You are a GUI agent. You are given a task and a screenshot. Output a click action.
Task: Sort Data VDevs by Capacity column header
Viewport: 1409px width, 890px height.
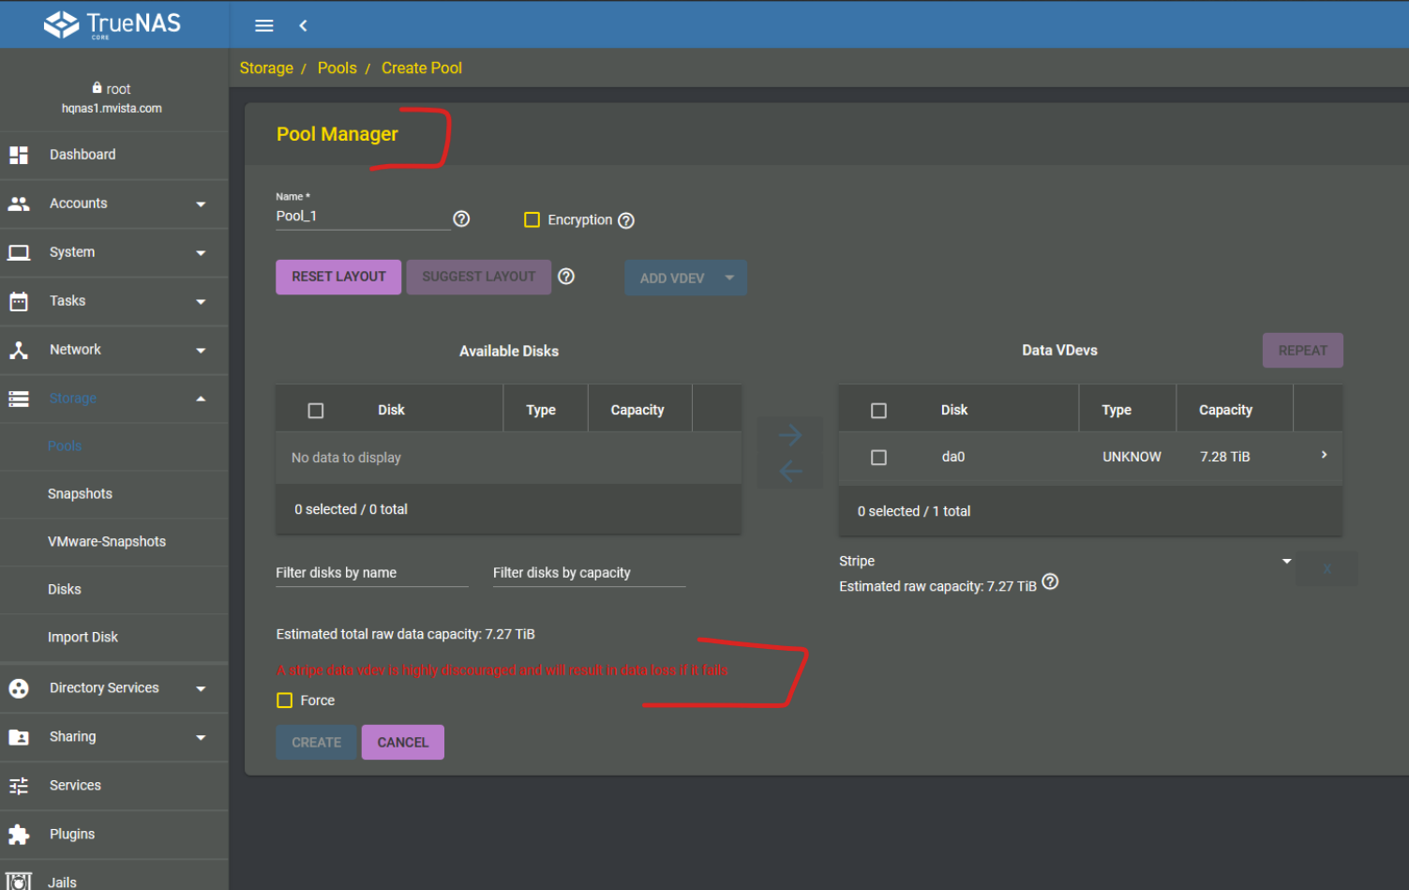tap(1225, 410)
